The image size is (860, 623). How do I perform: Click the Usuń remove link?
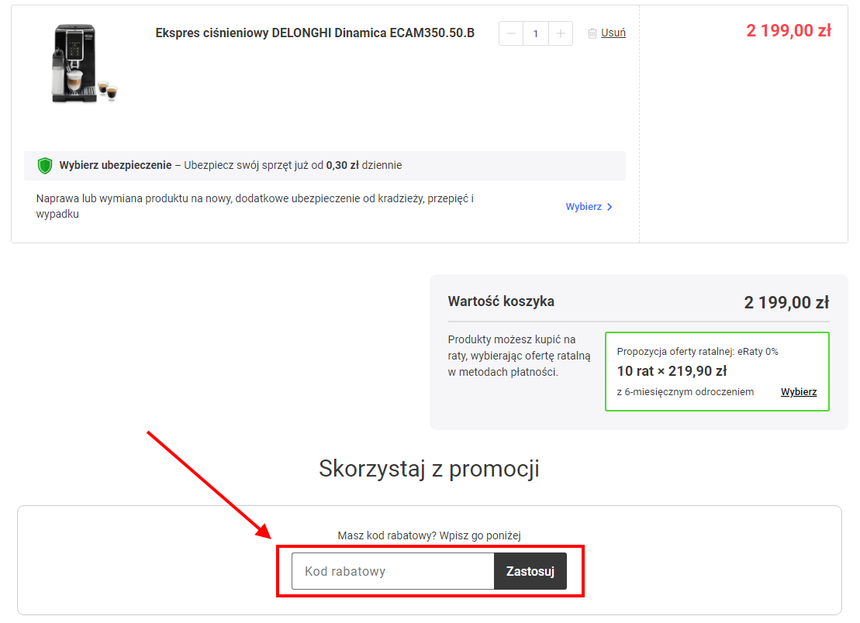tap(613, 33)
